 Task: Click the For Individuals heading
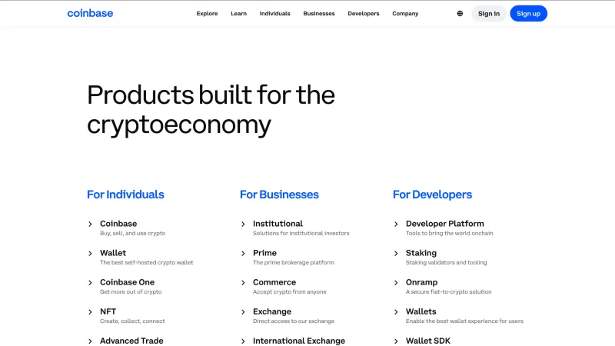pyautogui.click(x=125, y=195)
